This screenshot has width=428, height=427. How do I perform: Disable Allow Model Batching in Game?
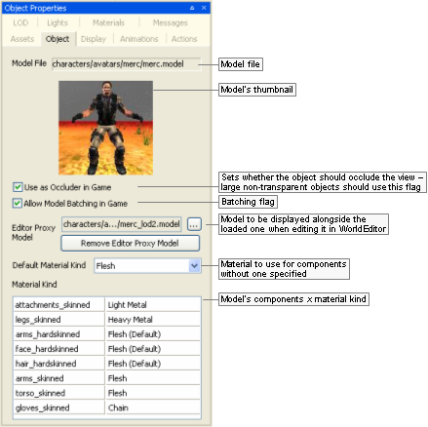[x=18, y=204]
